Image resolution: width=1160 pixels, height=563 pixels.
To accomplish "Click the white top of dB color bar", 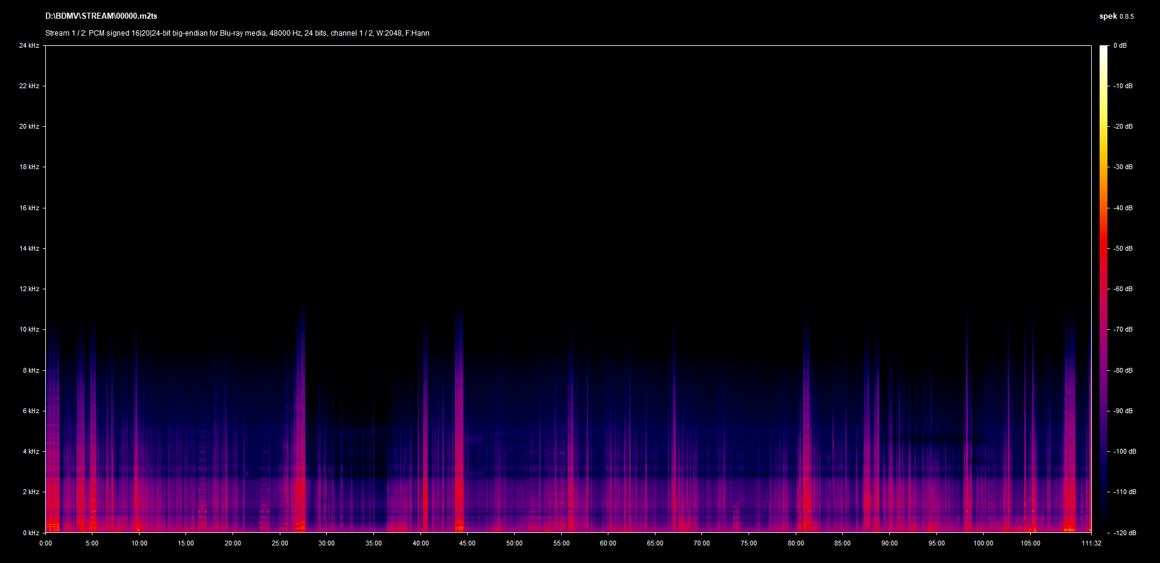I will point(1104,50).
